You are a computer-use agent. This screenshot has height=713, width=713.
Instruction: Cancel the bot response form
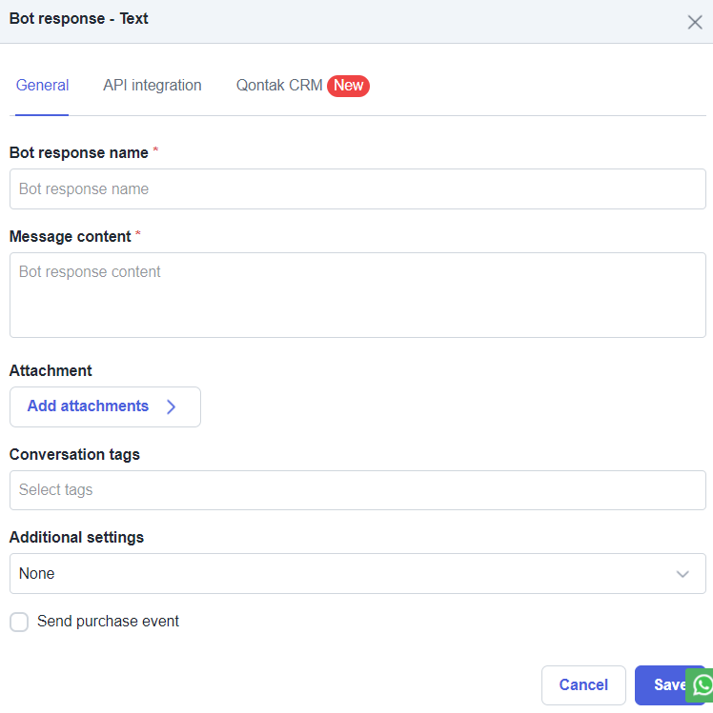click(x=583, y=684)
